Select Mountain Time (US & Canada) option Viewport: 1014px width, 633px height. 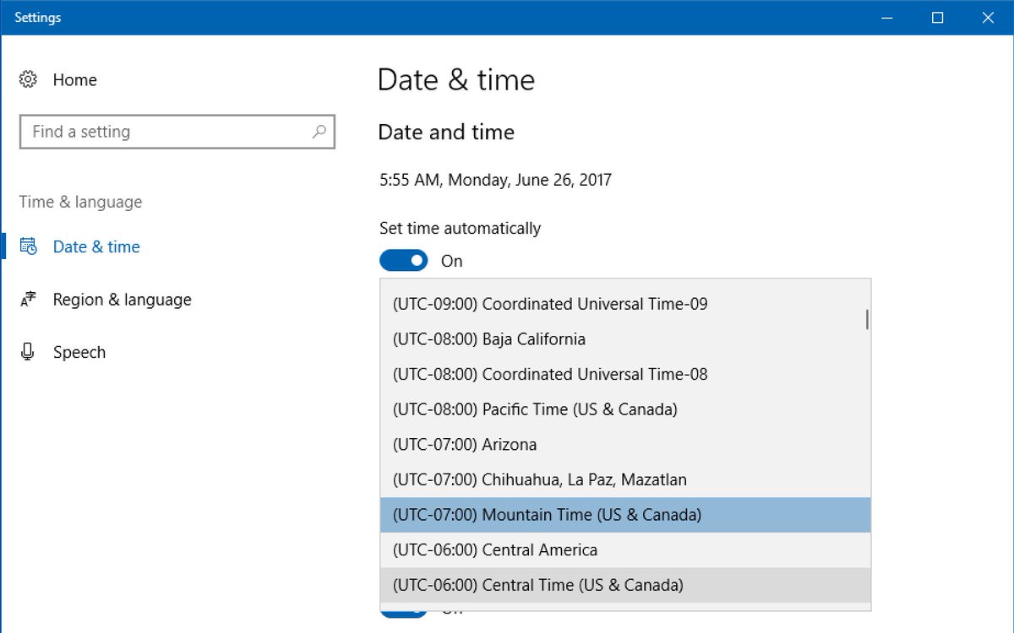[625, 515]
